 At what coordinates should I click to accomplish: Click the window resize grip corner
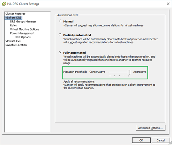171,143
